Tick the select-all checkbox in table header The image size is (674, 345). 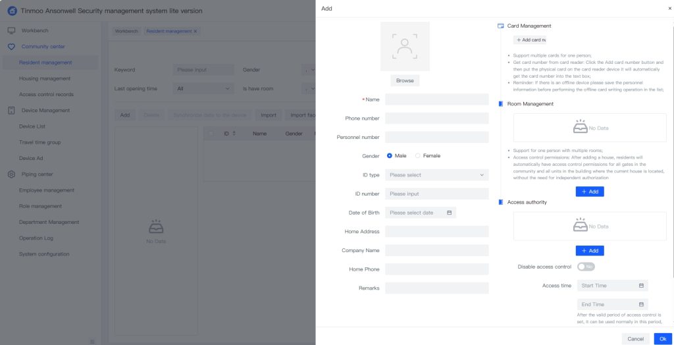coord(211,134)
